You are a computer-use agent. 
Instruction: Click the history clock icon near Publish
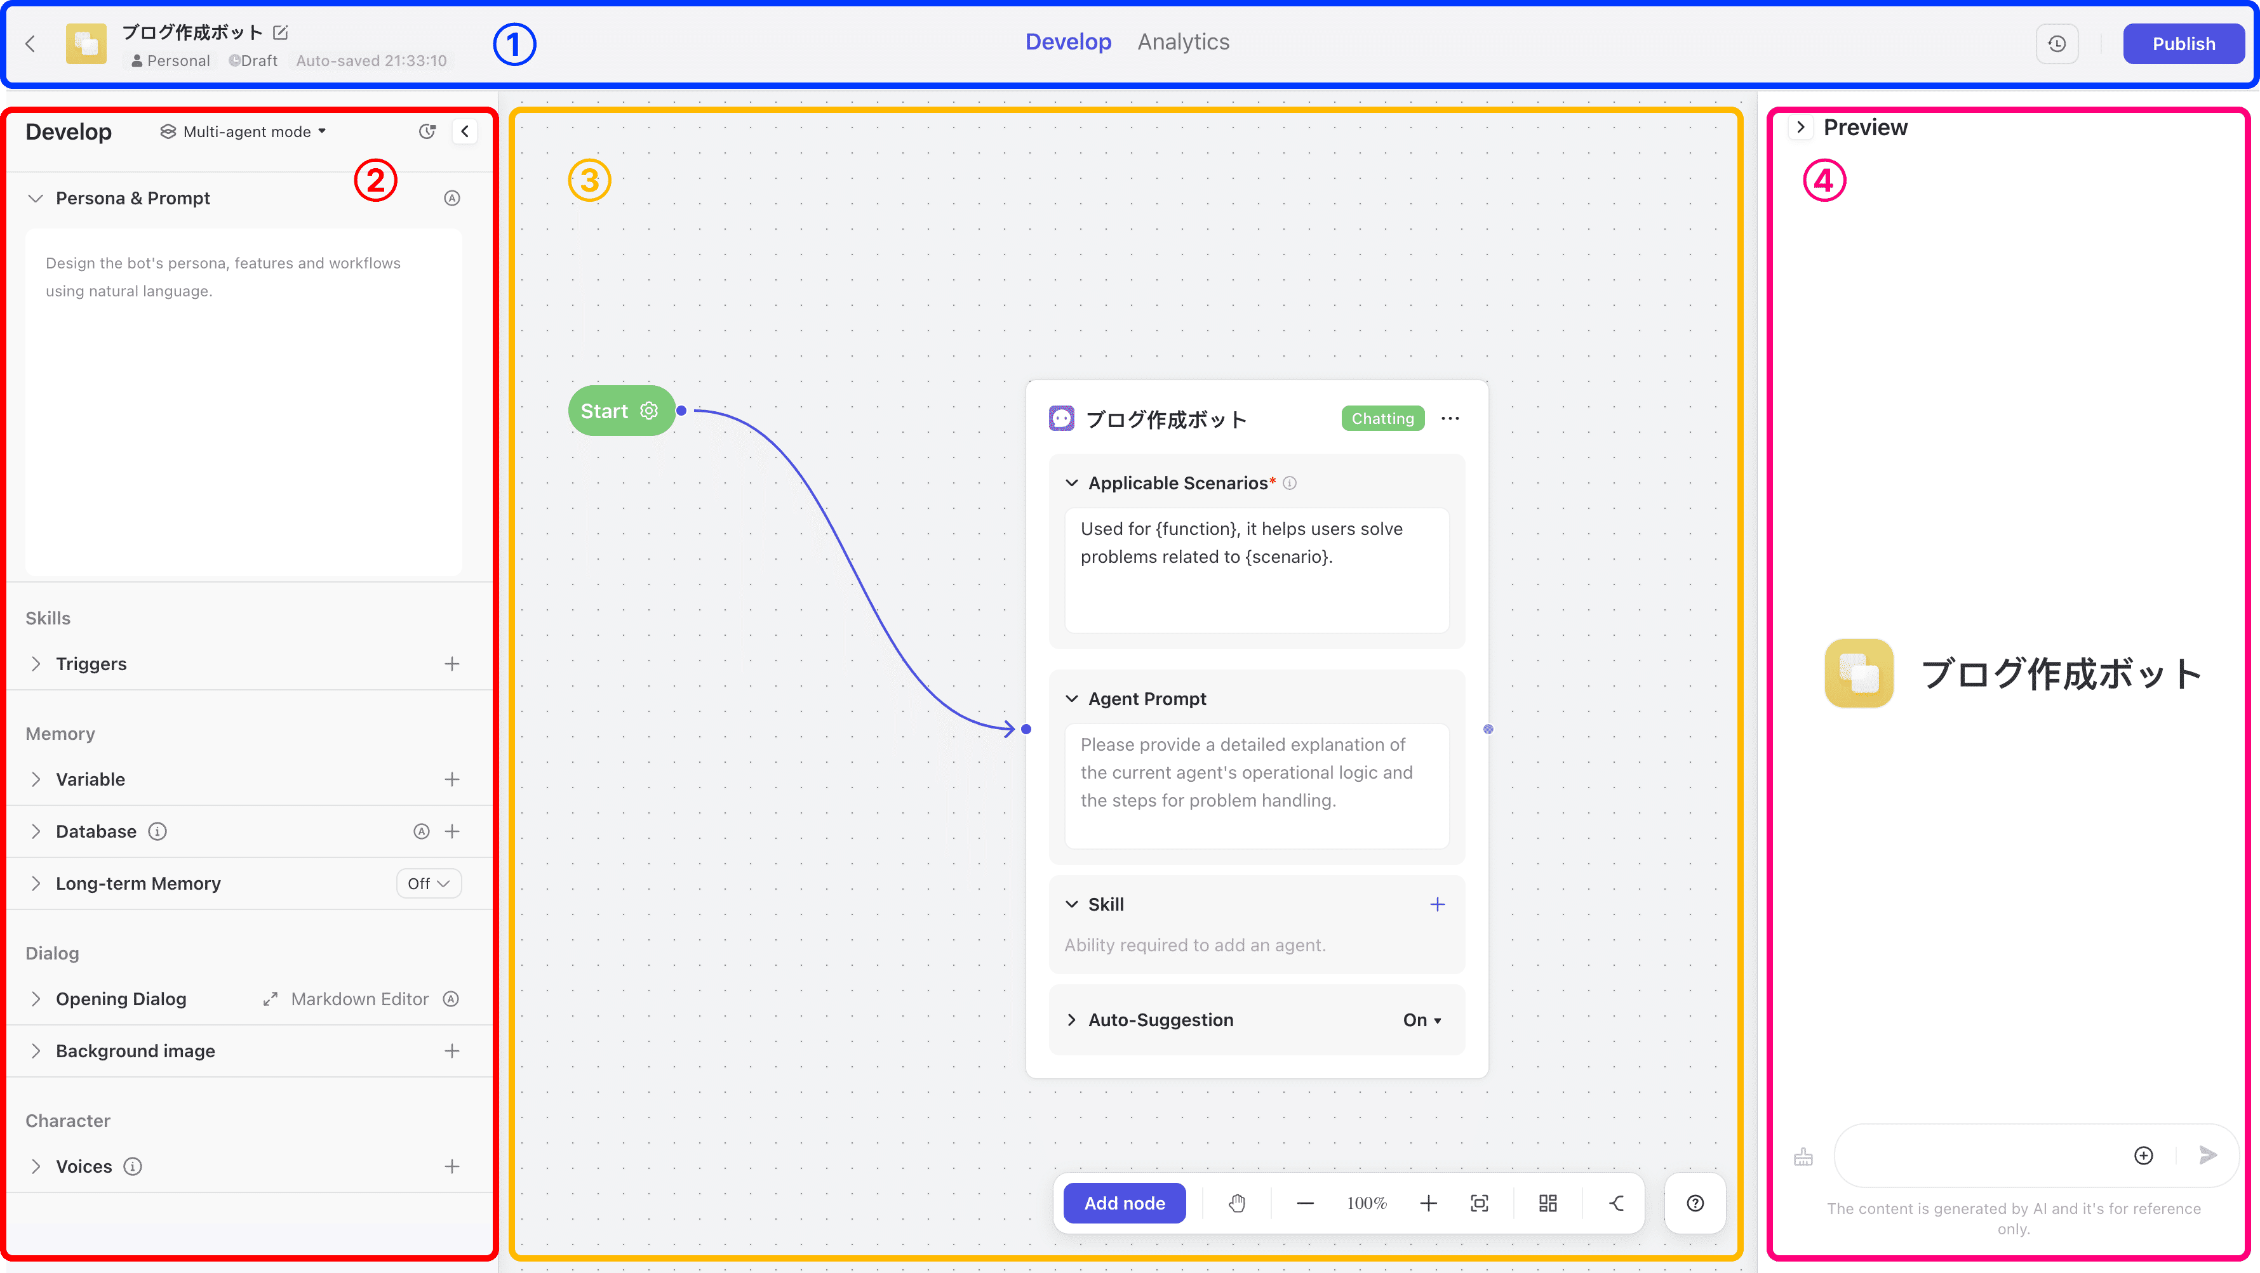click(2056, 44)
